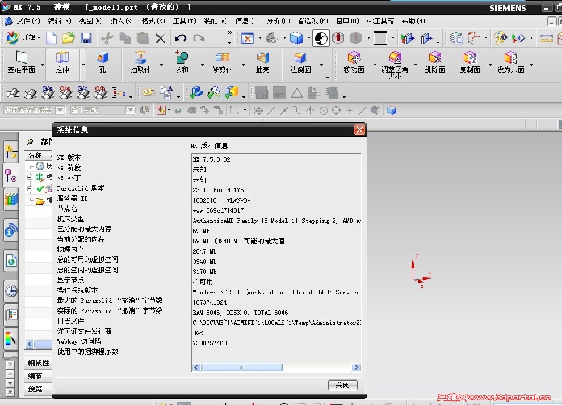Image resolution: width=562 pixels, height=405 pixels.
Task: Select the 抽取体 extract body tool
Action: pos(140,62)
